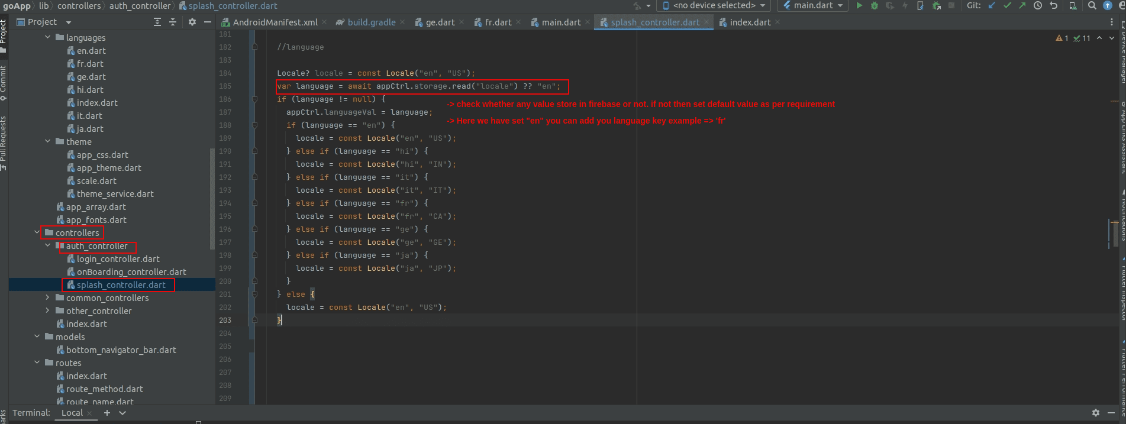Run main.dart with the green play icon
The image size is (1126, 424).
[x=859, y=5]
